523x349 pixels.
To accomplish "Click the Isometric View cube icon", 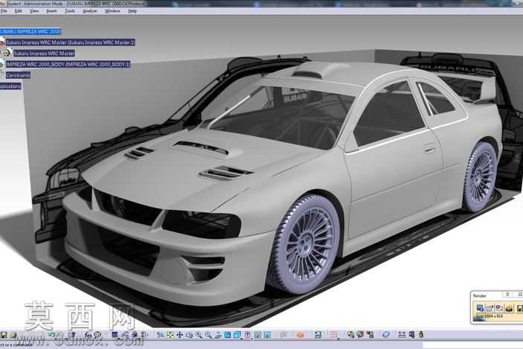I will click(237, 335).
